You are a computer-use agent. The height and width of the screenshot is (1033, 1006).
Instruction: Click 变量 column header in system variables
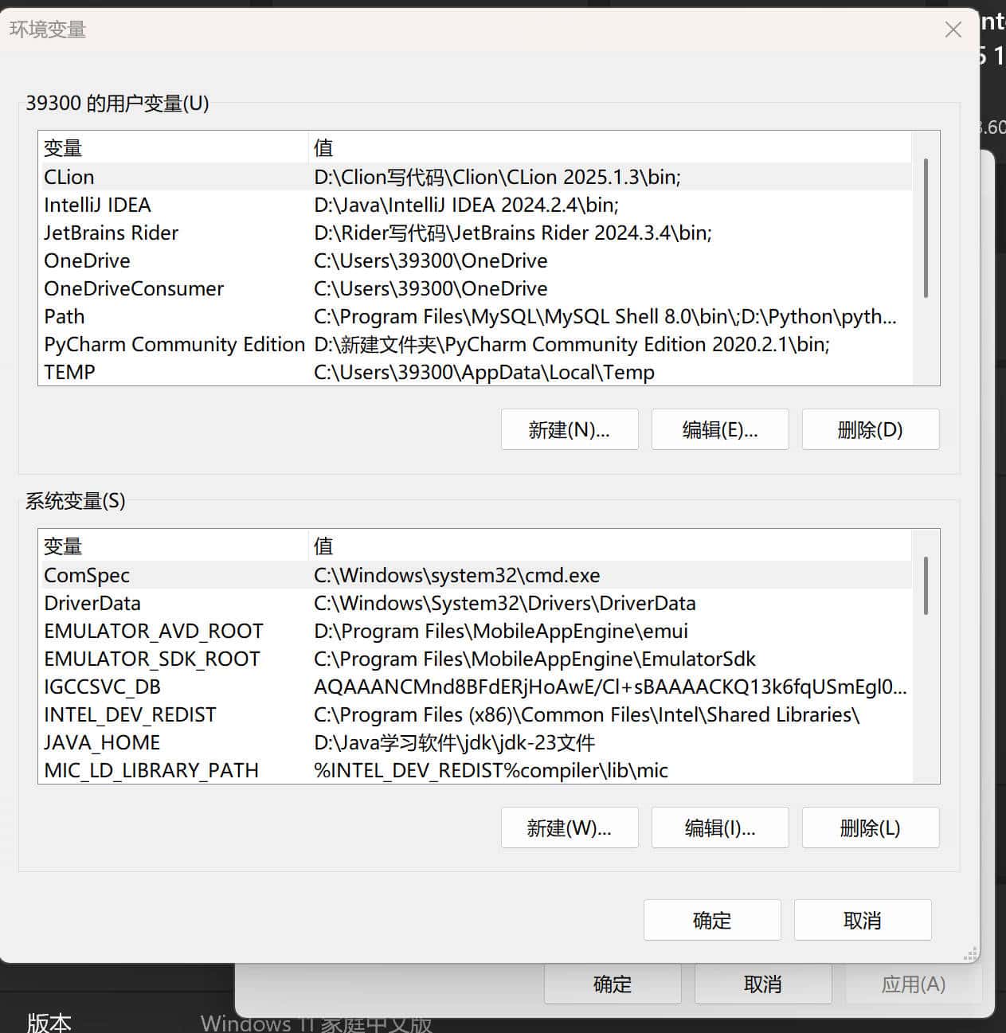[x=174, y=546]
